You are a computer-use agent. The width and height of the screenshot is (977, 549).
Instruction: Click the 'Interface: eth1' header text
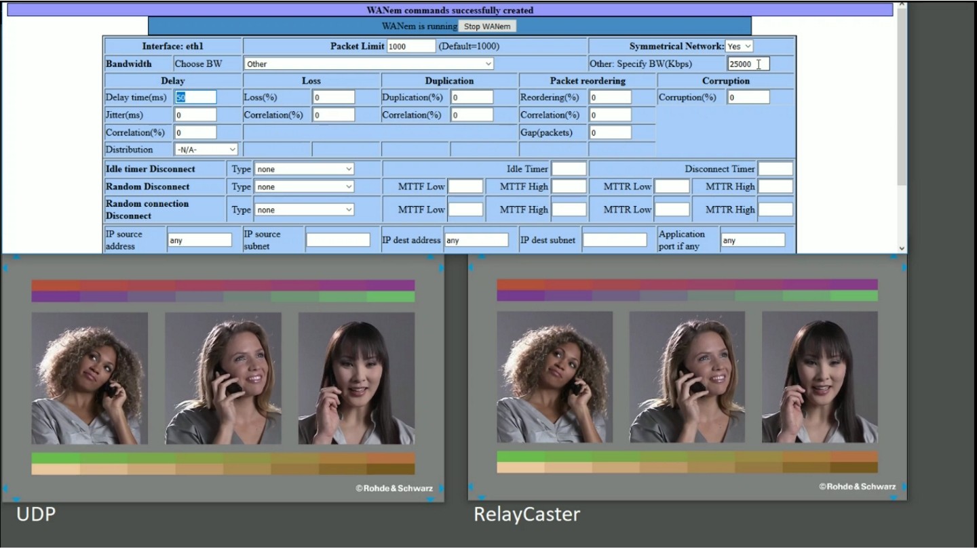pos(172,46)
